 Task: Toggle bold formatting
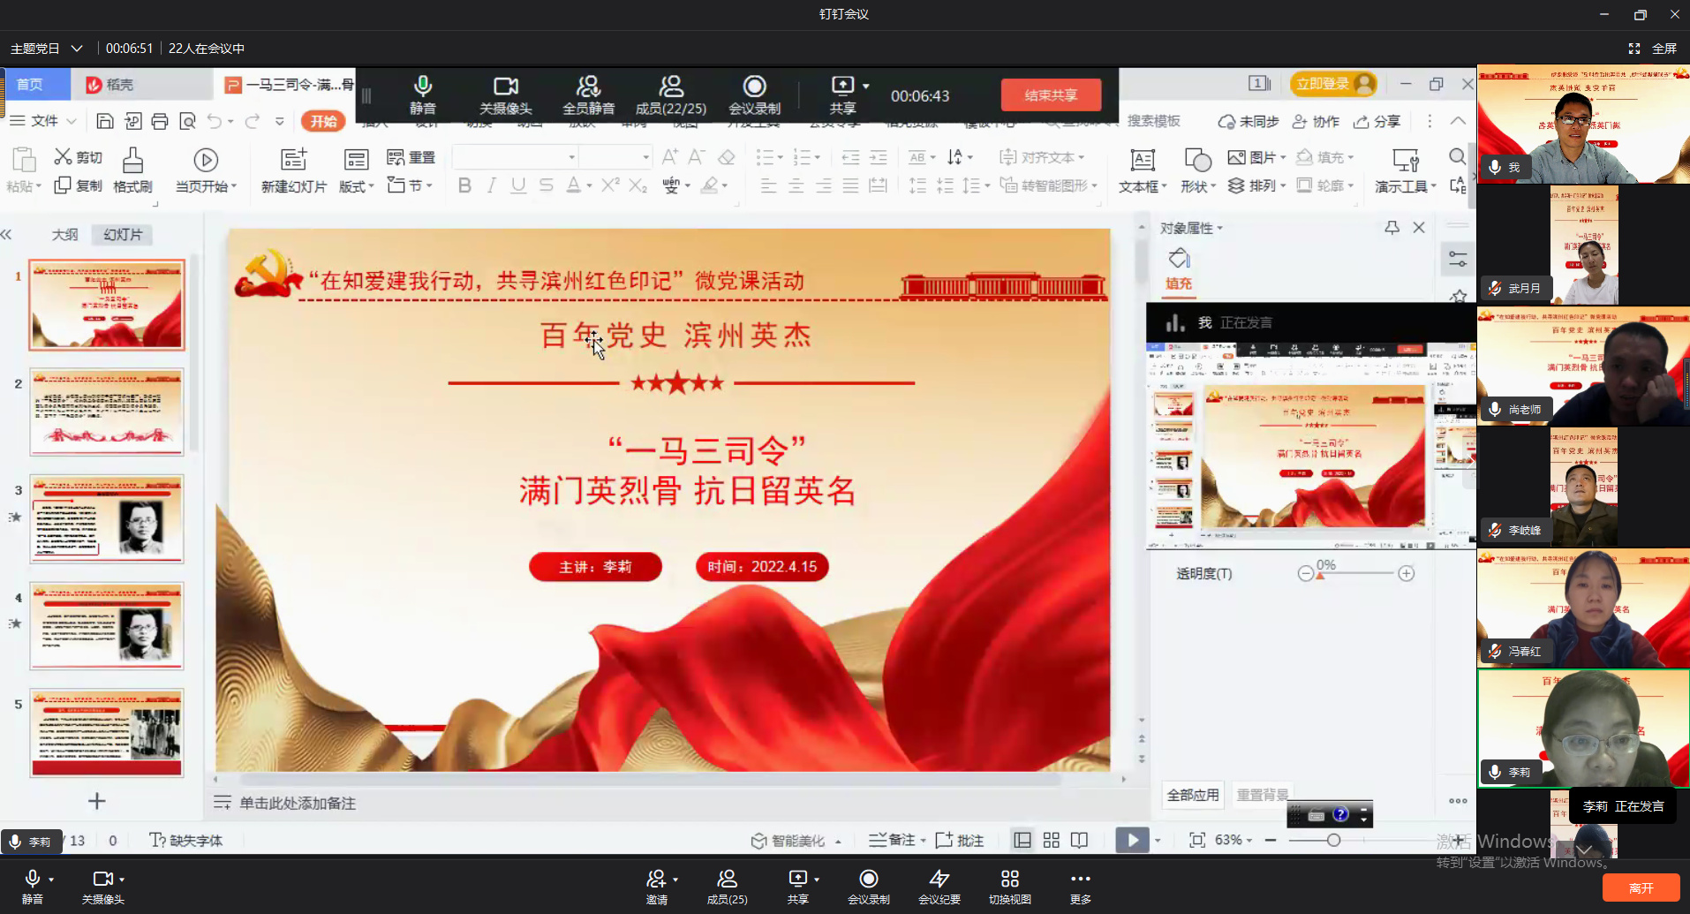464,185
